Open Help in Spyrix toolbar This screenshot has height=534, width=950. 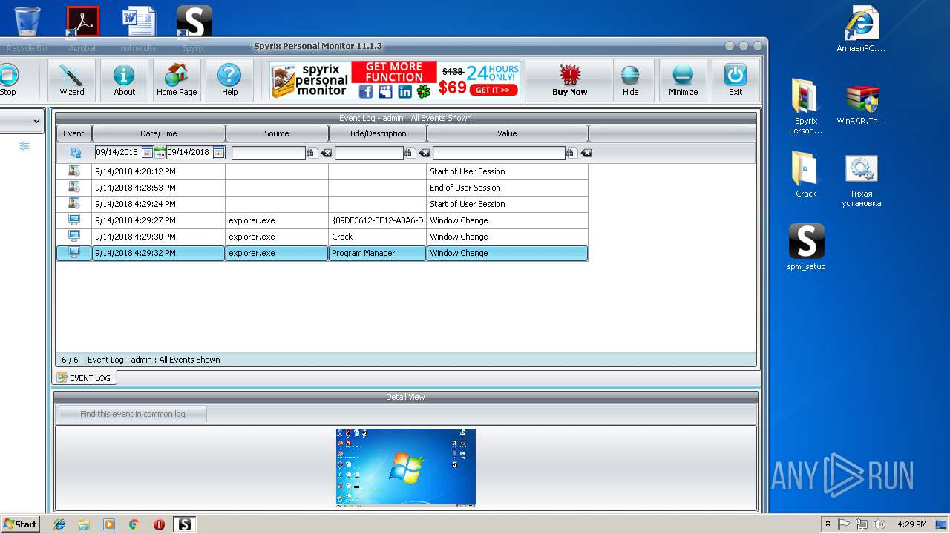(229, 80)
